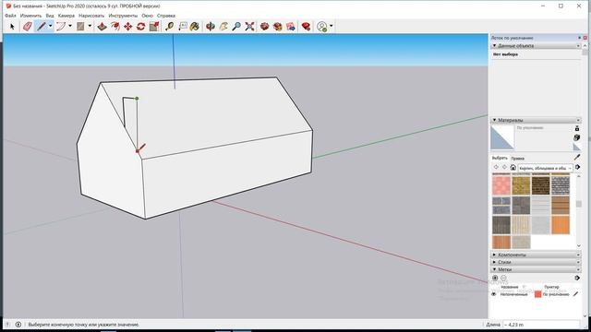The width and height of the screenshot is (591, 332).
Task: Open the Tools menu
Action: tap(123, 16)
